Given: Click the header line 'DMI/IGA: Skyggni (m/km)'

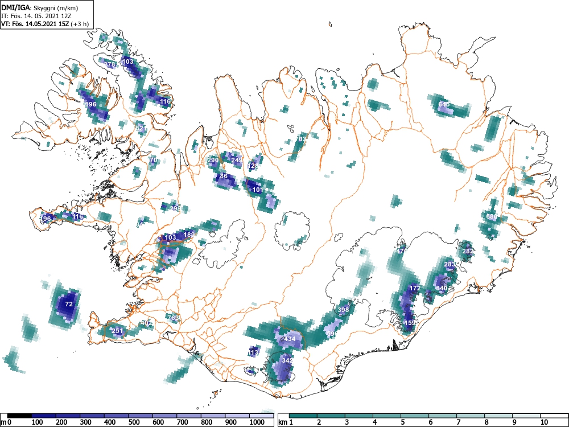Looking at the screenshot, I should tap(40, 7).
